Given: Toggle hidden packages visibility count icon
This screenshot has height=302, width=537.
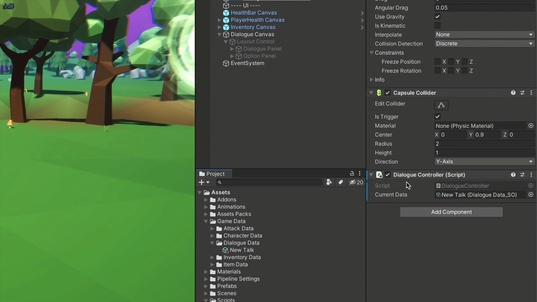Looking at the screenshot, I should (x=356, y=182).
